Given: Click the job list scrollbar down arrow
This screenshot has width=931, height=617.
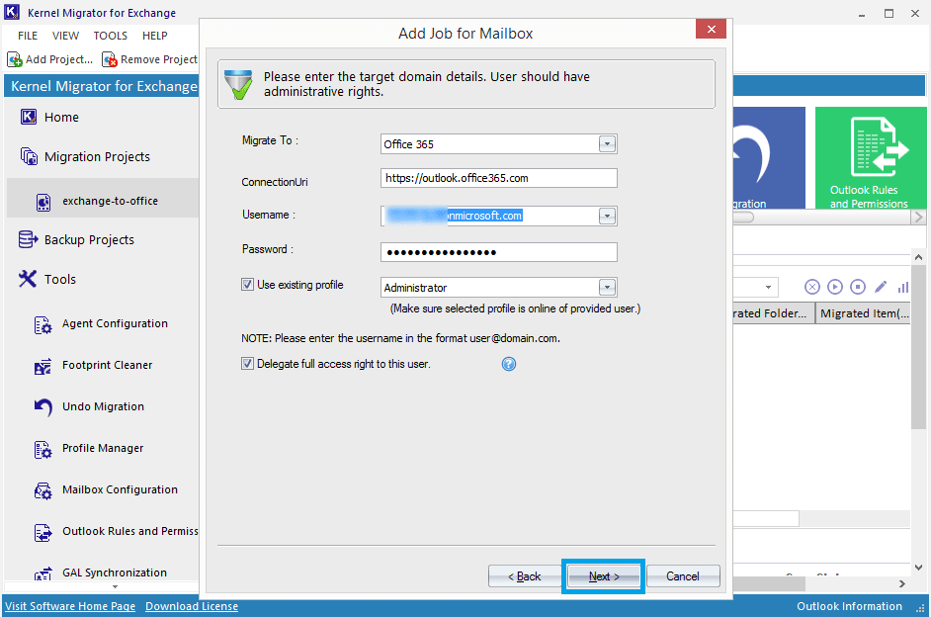Looking at the screenshot, I should tap(918, 568).
